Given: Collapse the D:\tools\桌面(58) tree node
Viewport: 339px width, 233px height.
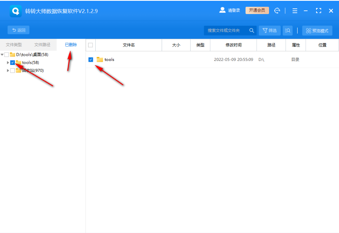Looking at the screenshot, I should point(2,55).
